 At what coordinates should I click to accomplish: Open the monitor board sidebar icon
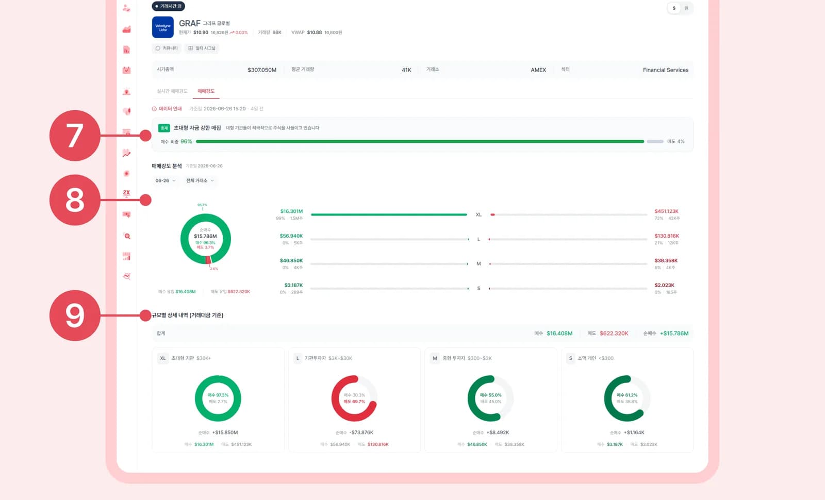(126, 214)
